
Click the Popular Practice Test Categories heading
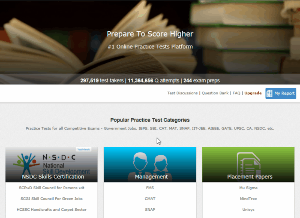pos(150,120)
